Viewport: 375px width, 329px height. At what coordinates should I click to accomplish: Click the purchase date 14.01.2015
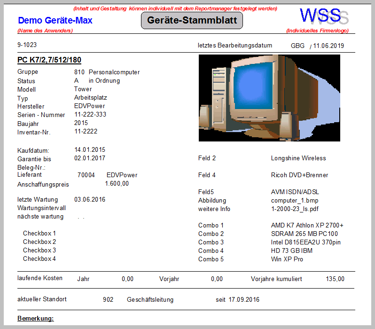click(x=90, y=150)
